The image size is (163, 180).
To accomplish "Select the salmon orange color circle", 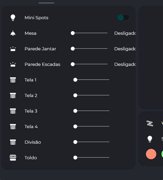I will coord(151,154).
